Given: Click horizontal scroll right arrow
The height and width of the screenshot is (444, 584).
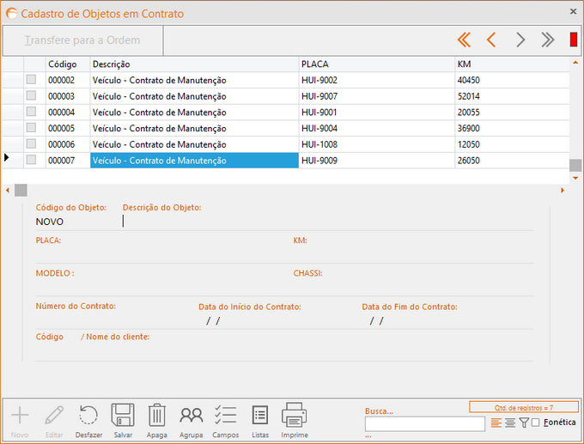Looking at the screenshot, I should pos(563,191).
